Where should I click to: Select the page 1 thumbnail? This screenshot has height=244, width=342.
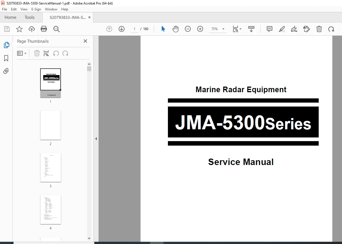[x=51, y=83]
